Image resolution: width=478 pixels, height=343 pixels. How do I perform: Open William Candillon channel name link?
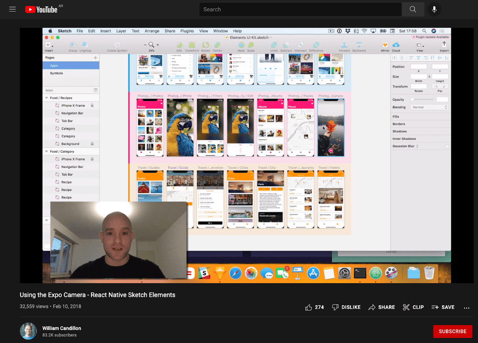point(62,328)
